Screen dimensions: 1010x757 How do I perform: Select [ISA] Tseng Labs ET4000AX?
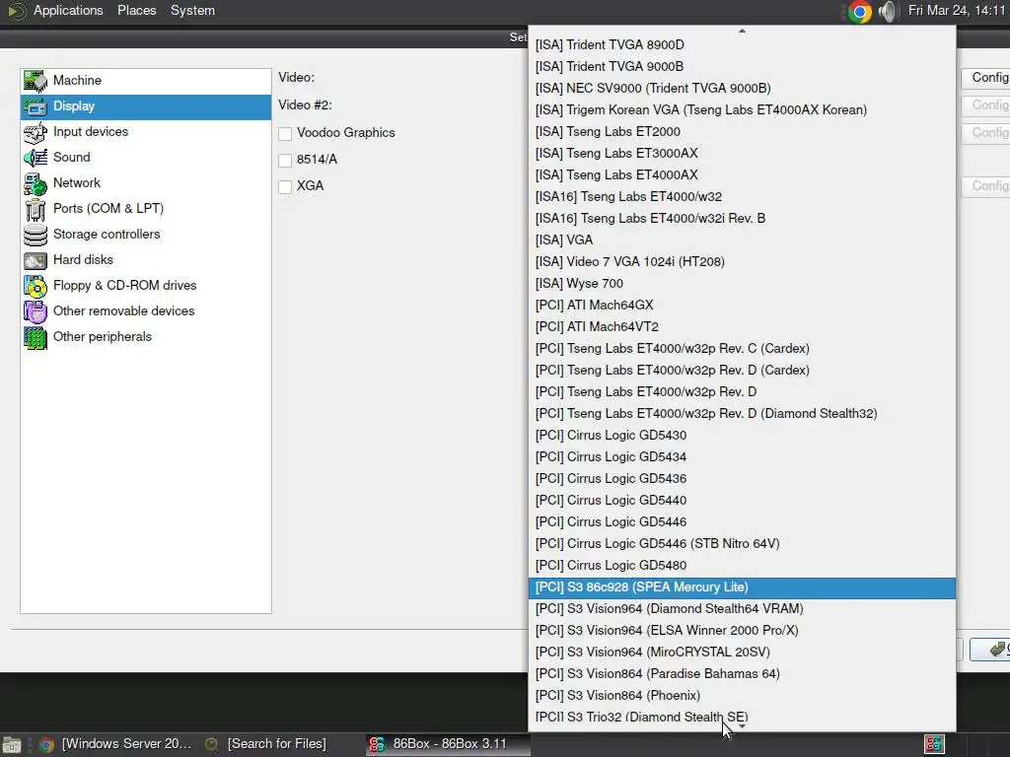pyautogui.click(x=742, y=175)
